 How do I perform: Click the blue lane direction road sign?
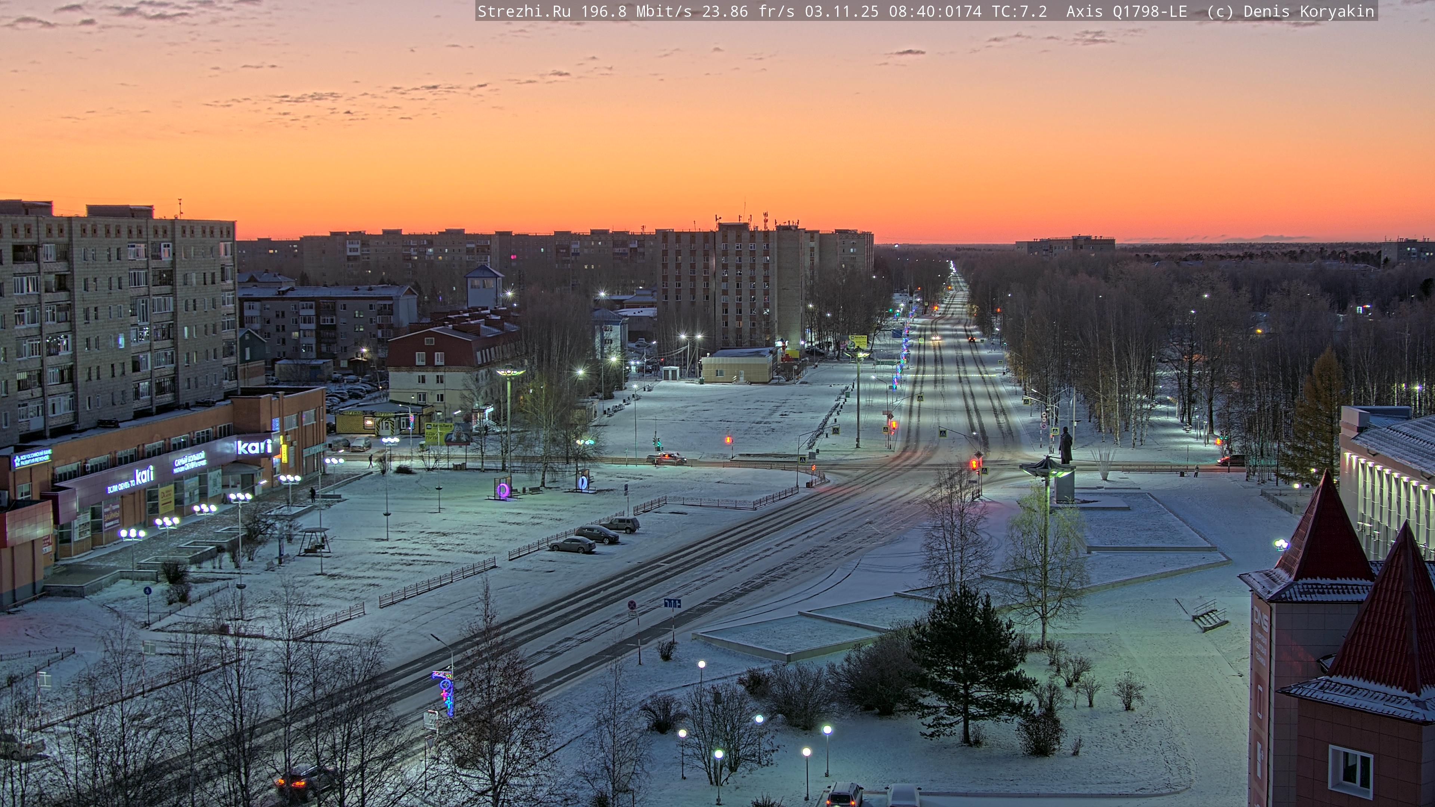pos(672,603)
